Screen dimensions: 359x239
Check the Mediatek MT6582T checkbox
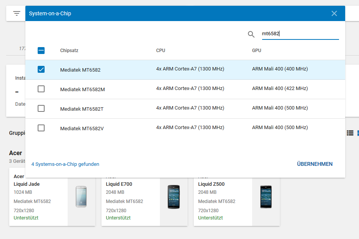41,108
